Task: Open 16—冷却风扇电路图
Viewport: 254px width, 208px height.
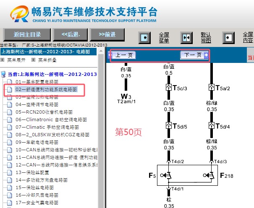Action: pyautogui.click(x=37, y=195)
